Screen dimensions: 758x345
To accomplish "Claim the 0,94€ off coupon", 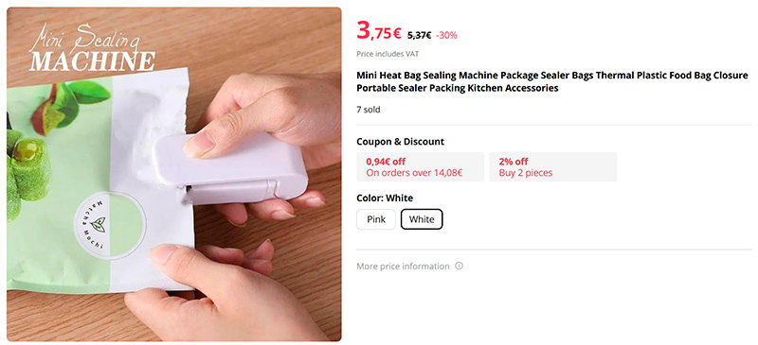I will point(420,167).
